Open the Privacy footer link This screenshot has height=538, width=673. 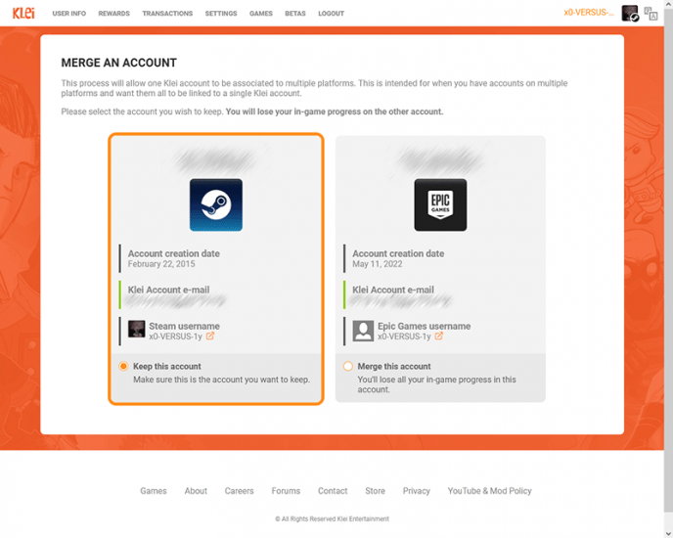point(417,491)
